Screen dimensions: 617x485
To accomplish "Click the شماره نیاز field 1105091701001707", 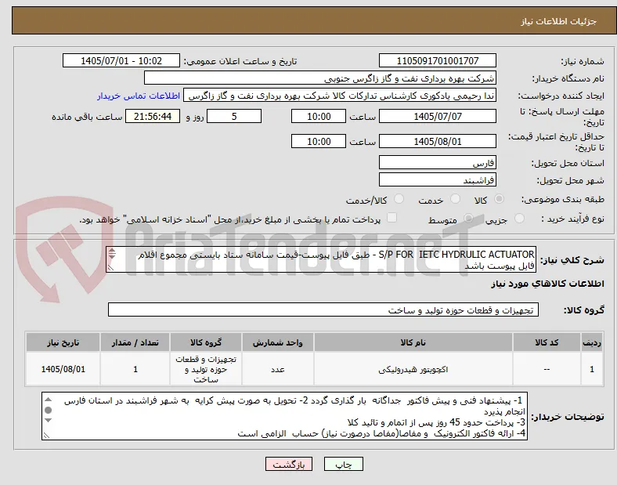I will pos(438,60).
